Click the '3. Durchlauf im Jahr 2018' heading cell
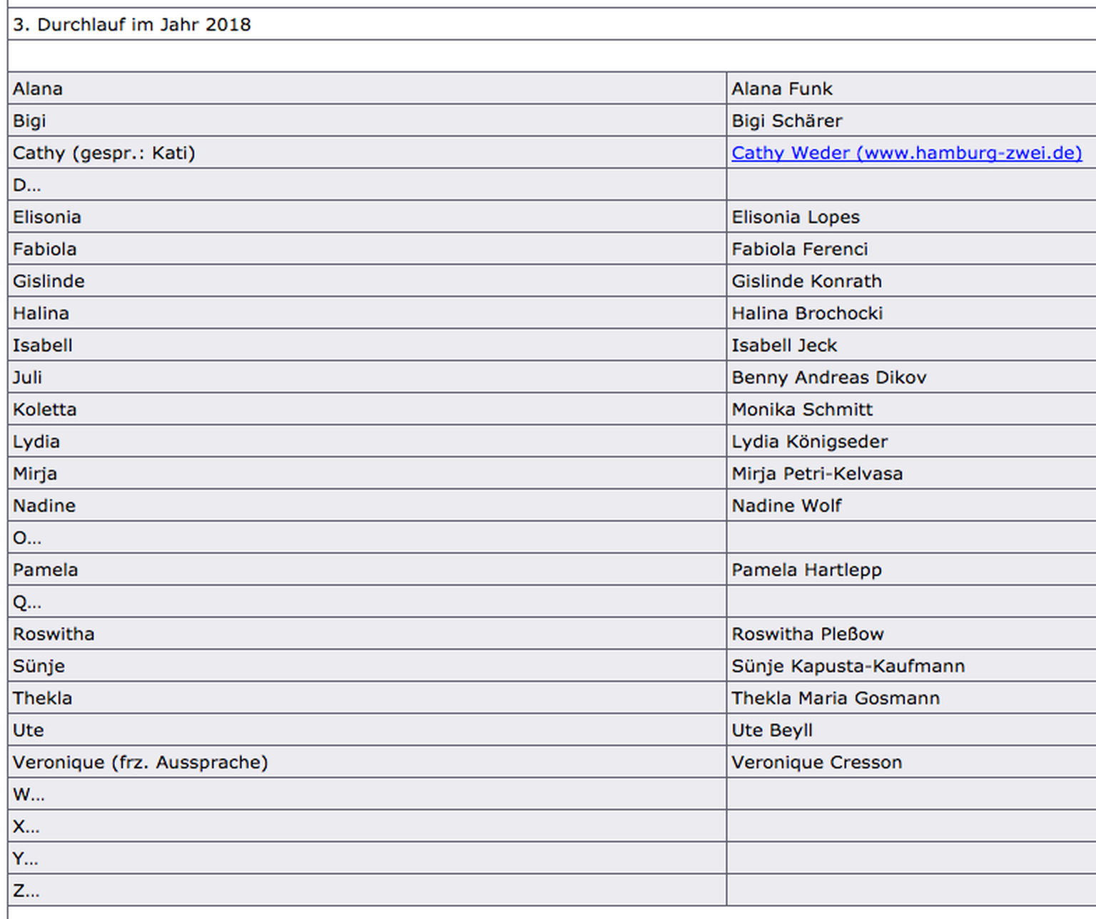The image size is (1096, 919). click(x=132, y=24)
